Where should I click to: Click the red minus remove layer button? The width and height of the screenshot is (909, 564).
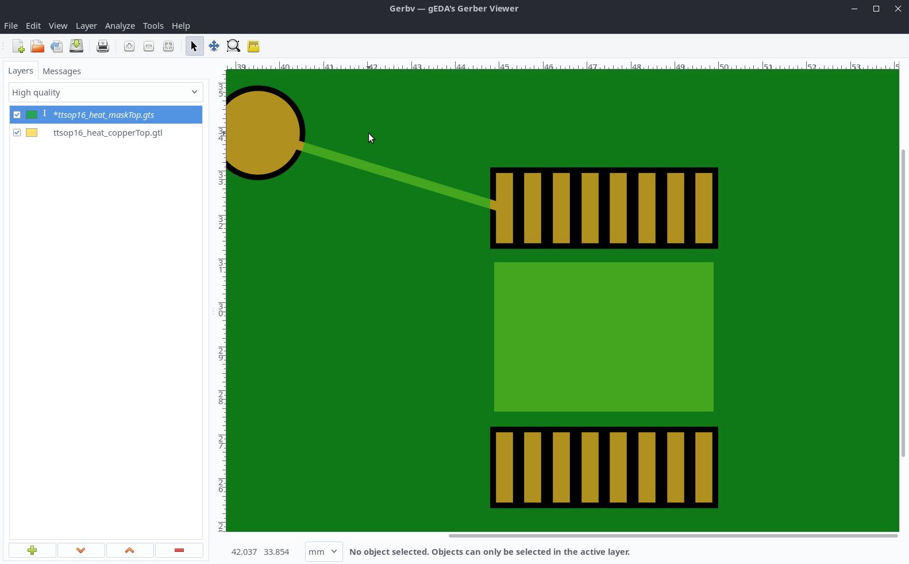click(179, 550)
